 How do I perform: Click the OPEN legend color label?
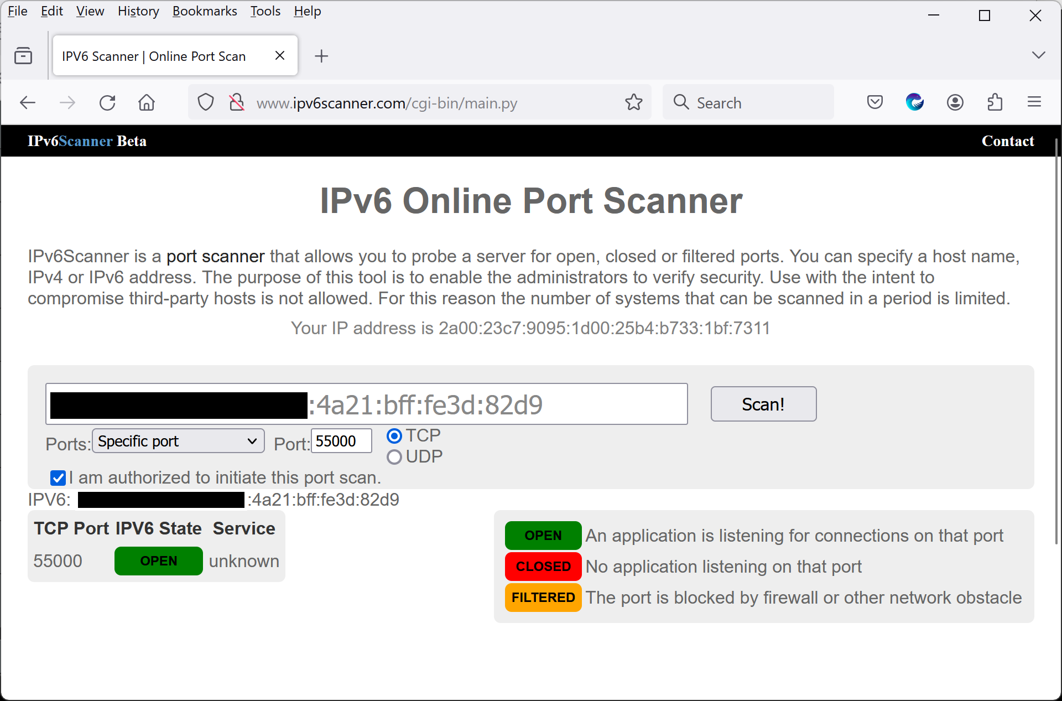click(x=543, y=536)
